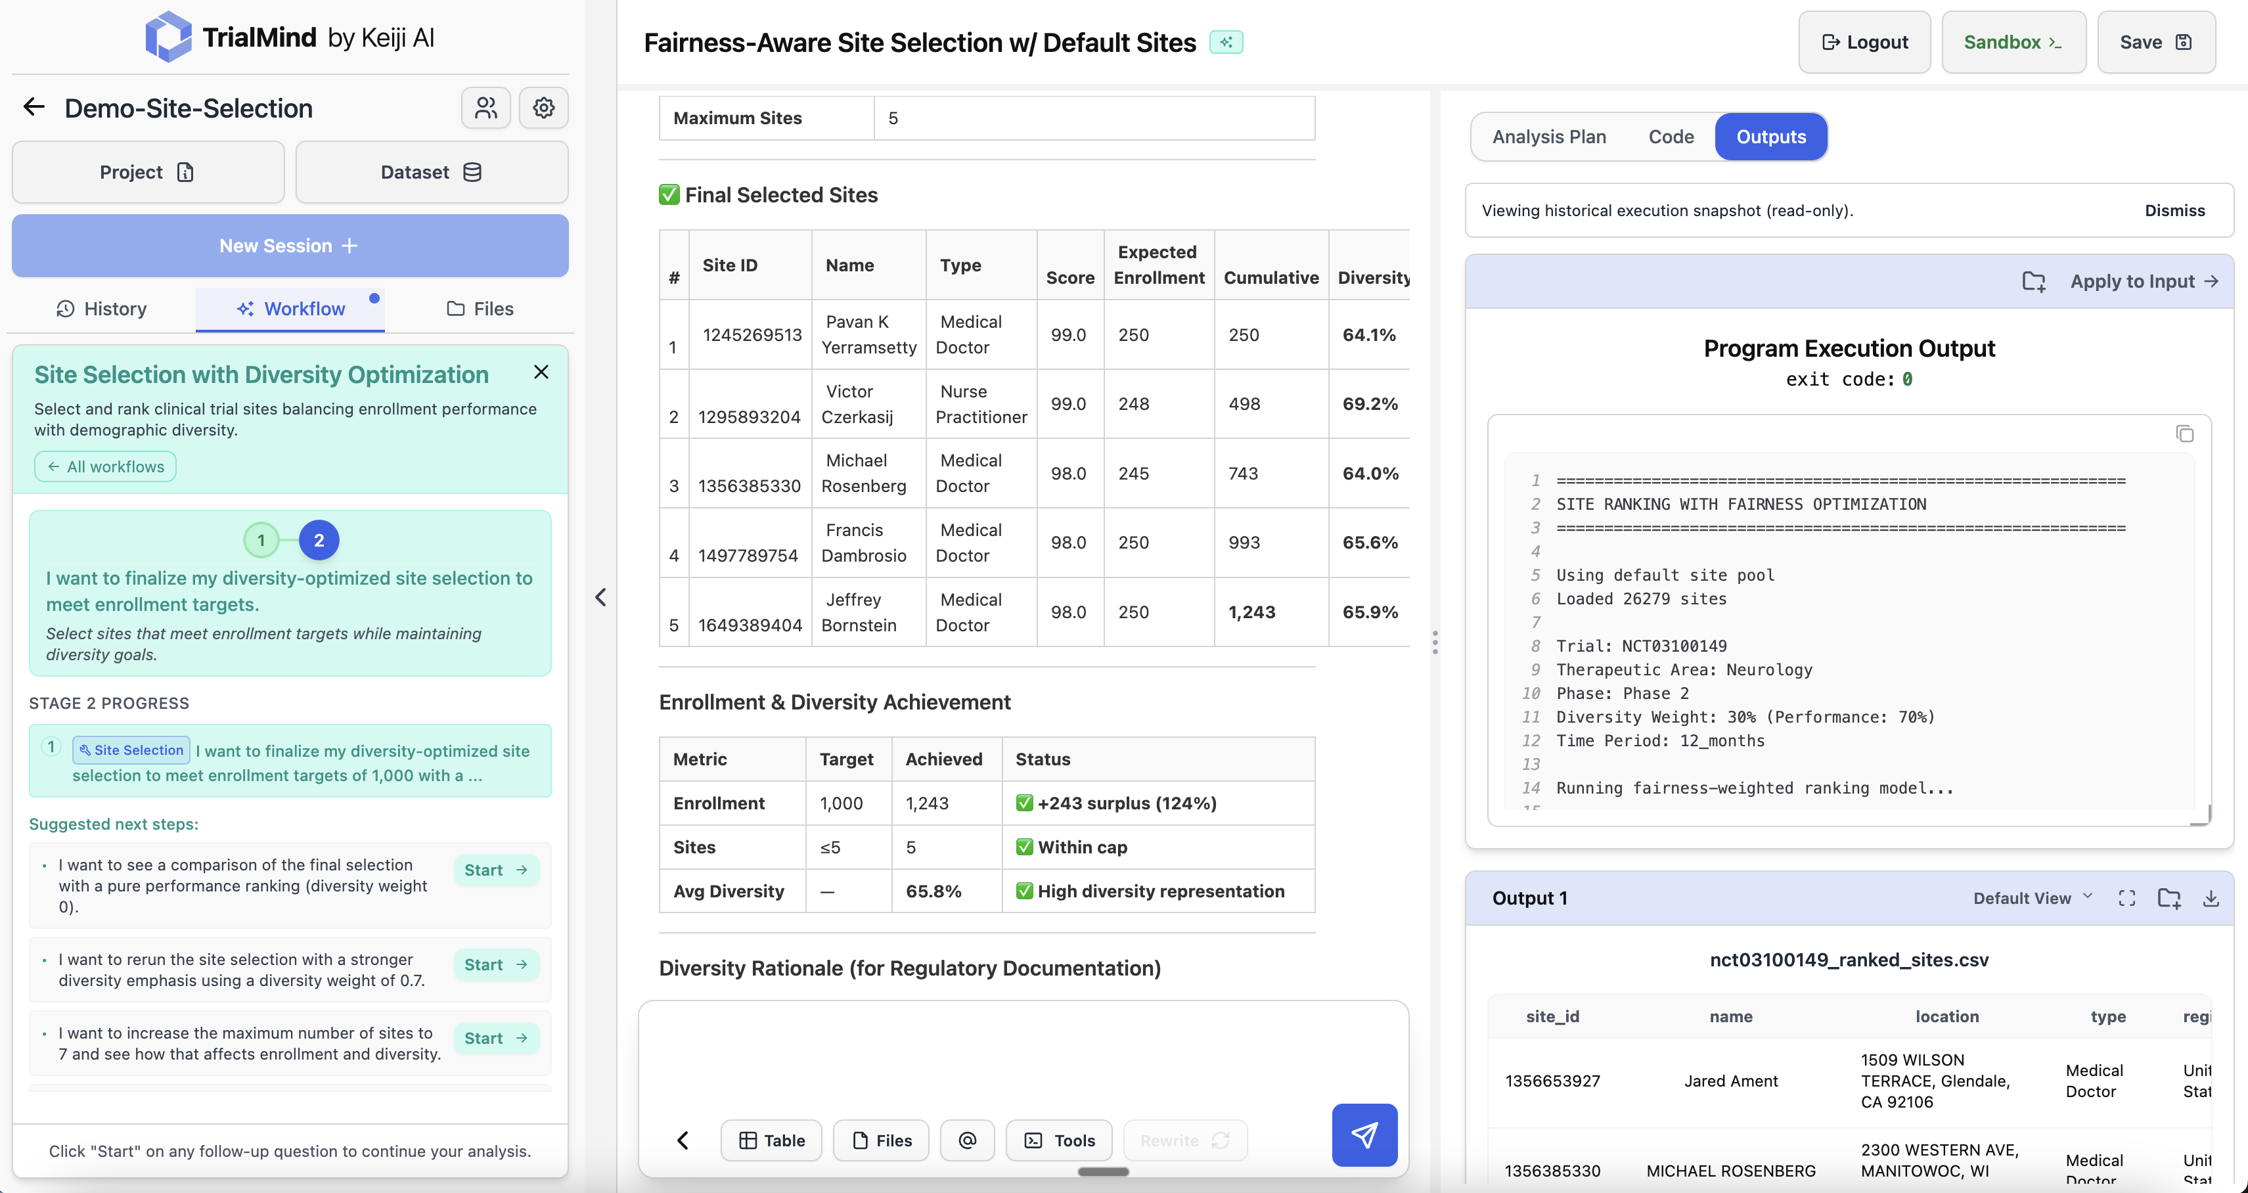Collapse the chat input toolbar chevron
This screenshot has height=1193, width=2248.
683,1140
